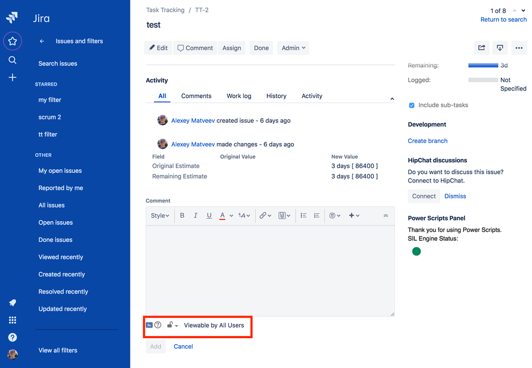Open Alexey Matveev profile link on created issue
Viewport: 532px width, 368px height.
(193, 120)
